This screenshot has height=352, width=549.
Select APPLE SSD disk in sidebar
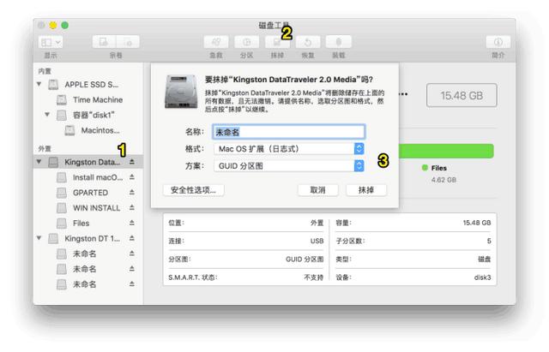click(87, 85)
